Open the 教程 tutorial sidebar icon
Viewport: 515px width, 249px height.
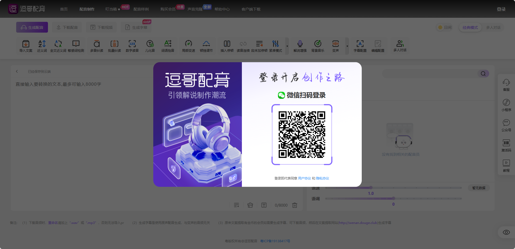tap(506, 166)
